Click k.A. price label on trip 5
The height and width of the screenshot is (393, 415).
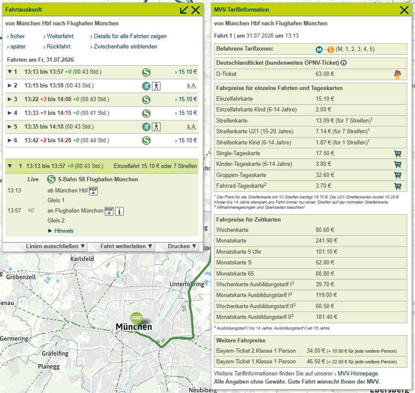click(192, 127)
